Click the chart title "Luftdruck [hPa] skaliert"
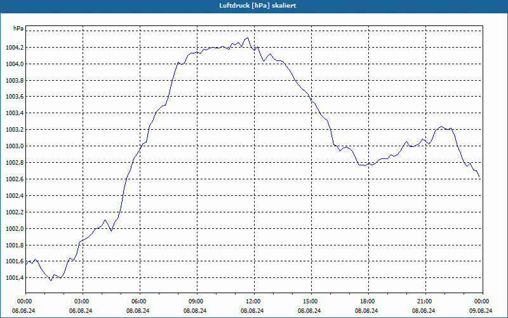This screenshot has width=508, height=318. tap(258, 6)
